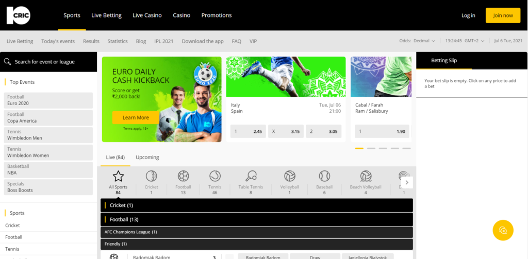This screenshot has height=259, width=528.
Task: Open the Euro Daily Cash Kickback banner
Action: [x=161, y=99]
